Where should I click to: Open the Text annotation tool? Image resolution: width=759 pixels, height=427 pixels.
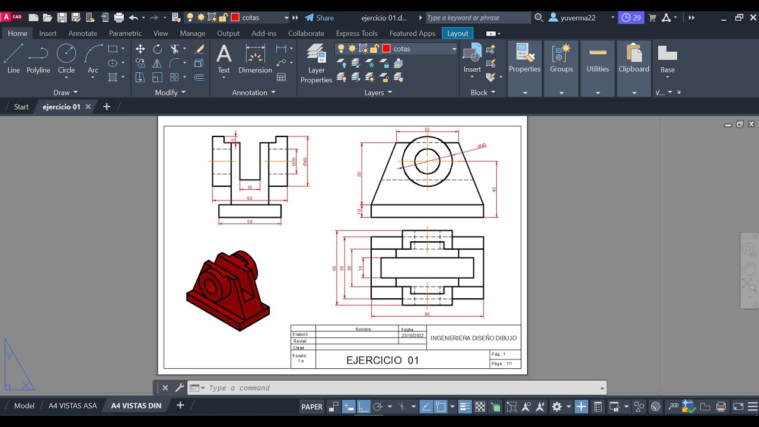click(224, 59)
